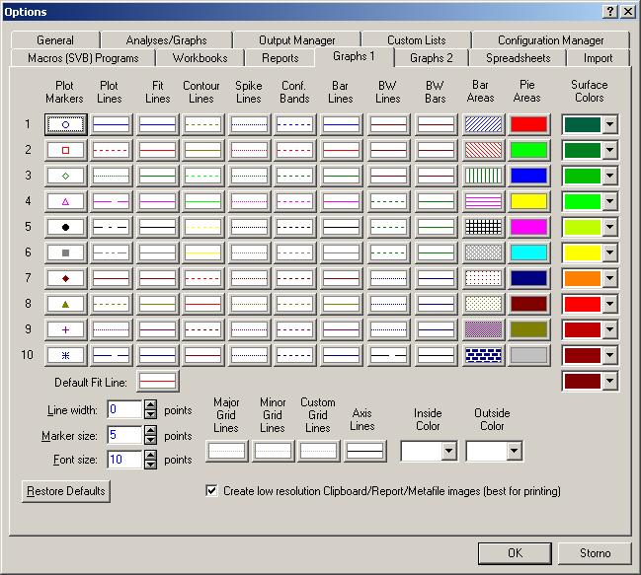Screen dimensions: 641x575
Task: Expand row 1 Surface Colors dropdown
Action: pyautogui.click(x=610, y=124)
